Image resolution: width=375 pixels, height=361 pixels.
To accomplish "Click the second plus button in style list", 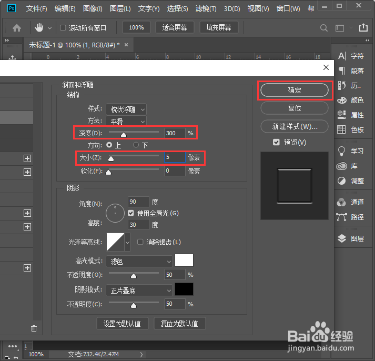I will click(x=27, y=172).
